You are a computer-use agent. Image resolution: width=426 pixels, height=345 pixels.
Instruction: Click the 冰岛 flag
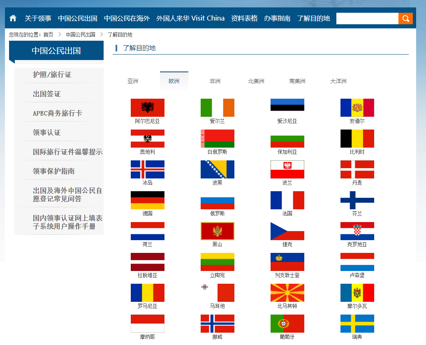point(147,169)
